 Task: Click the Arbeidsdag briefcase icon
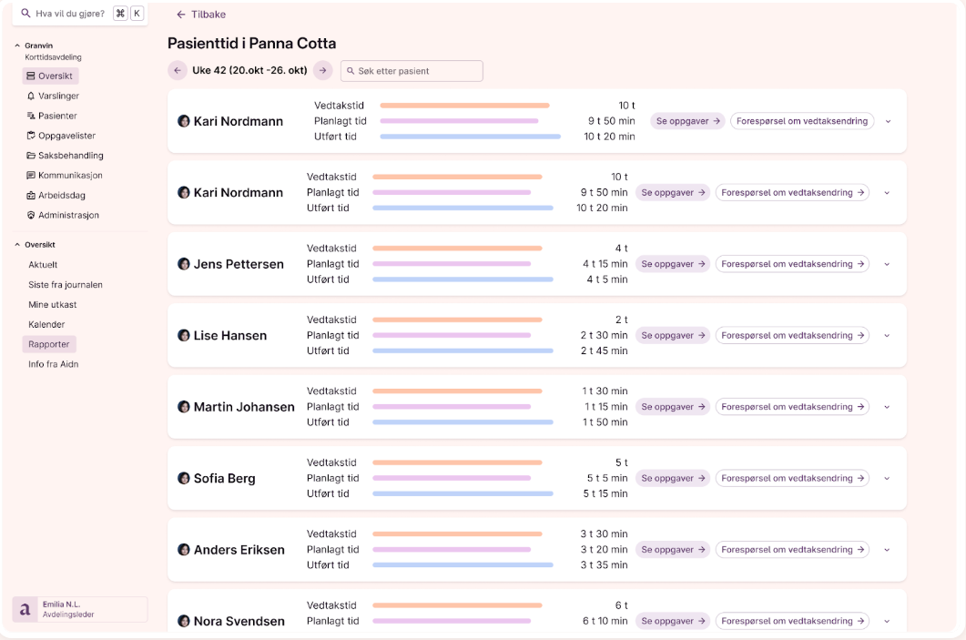31,196
